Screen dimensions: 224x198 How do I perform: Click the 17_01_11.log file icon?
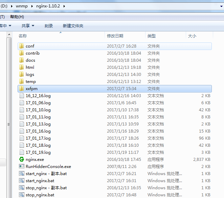tap(22, 117)
